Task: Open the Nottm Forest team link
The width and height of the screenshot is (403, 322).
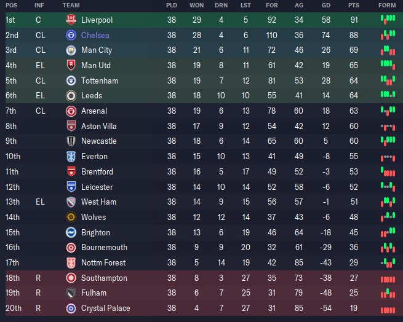Action: click(103, 262)
